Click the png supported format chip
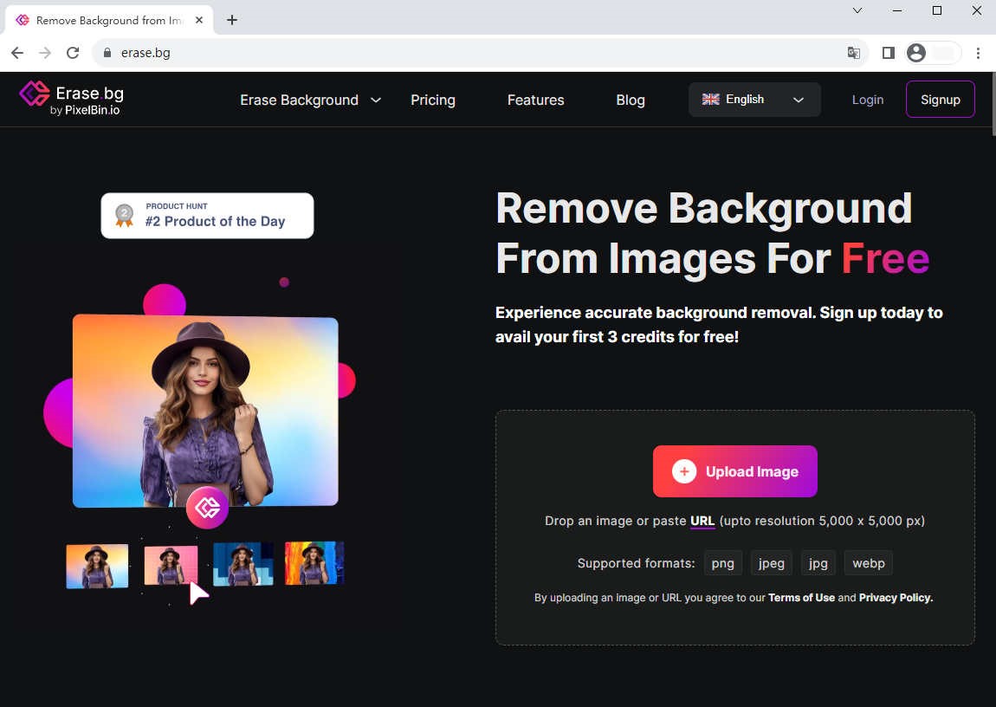996x707 pixels. click(x=722, y=562)
